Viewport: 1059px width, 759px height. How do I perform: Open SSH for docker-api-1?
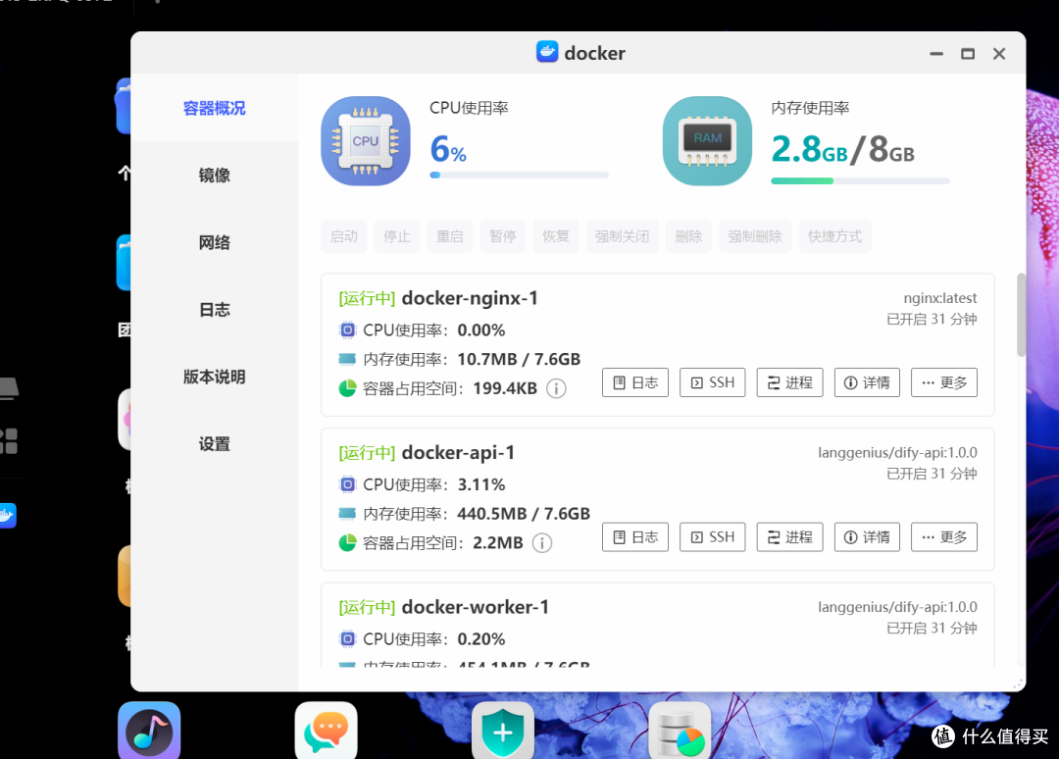point(712,536)
